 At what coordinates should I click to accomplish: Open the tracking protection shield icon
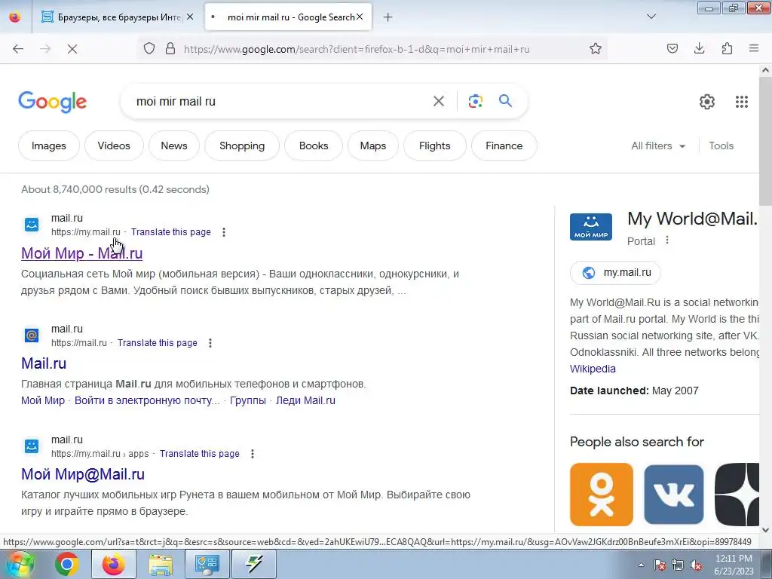[149, 49]
